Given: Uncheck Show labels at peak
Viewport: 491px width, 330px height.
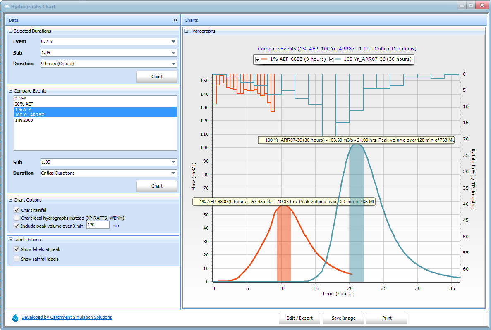Looking at the screenshot, I should pos(17,249).
